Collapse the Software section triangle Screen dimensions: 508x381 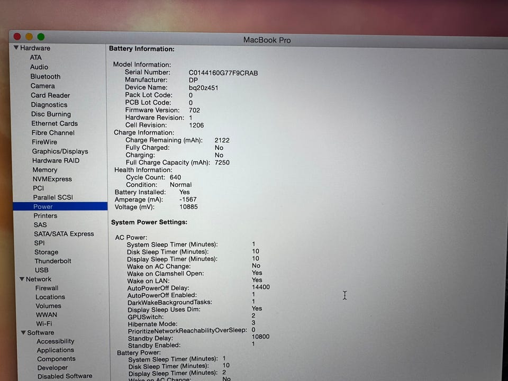click(x=23, y=332)
